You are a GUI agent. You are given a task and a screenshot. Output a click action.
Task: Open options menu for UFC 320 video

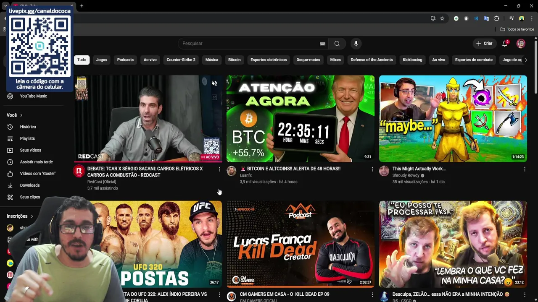(219, 295)
